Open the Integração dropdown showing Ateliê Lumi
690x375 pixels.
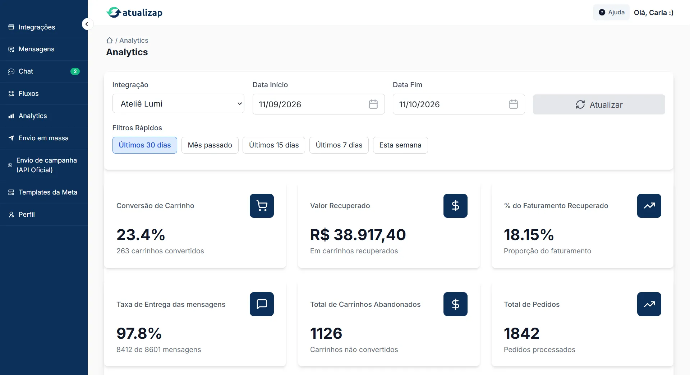[x=178, y=104]
